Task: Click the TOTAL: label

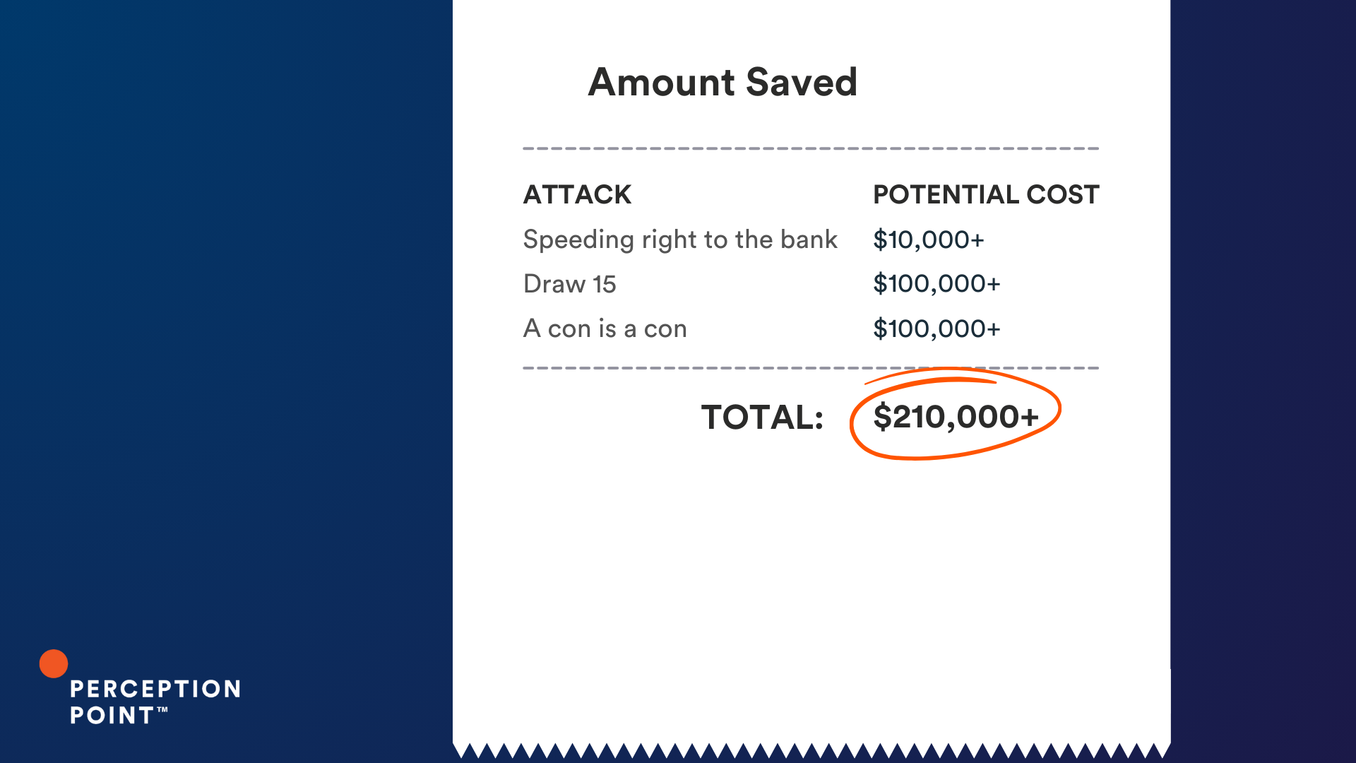Action: (762, 417)
